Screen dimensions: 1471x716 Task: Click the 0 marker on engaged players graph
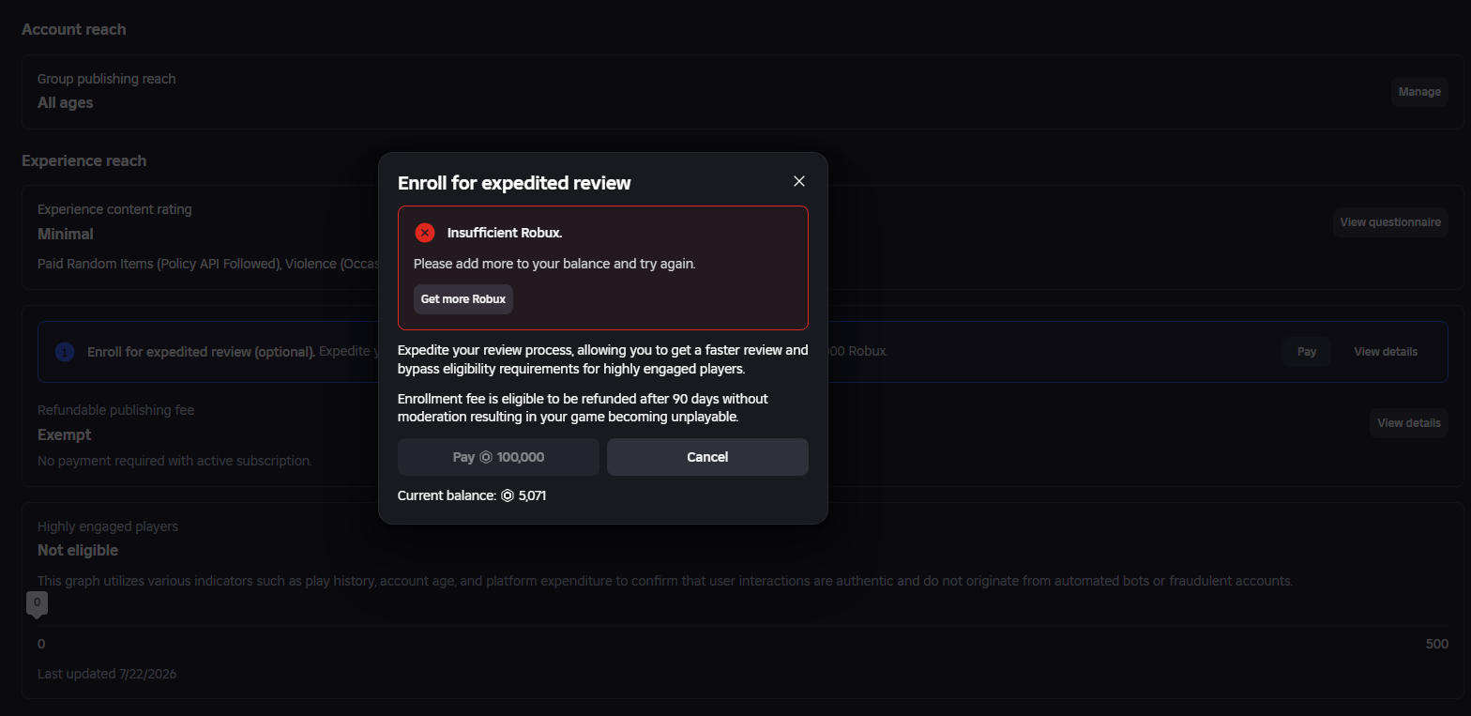tap(37, 603)
